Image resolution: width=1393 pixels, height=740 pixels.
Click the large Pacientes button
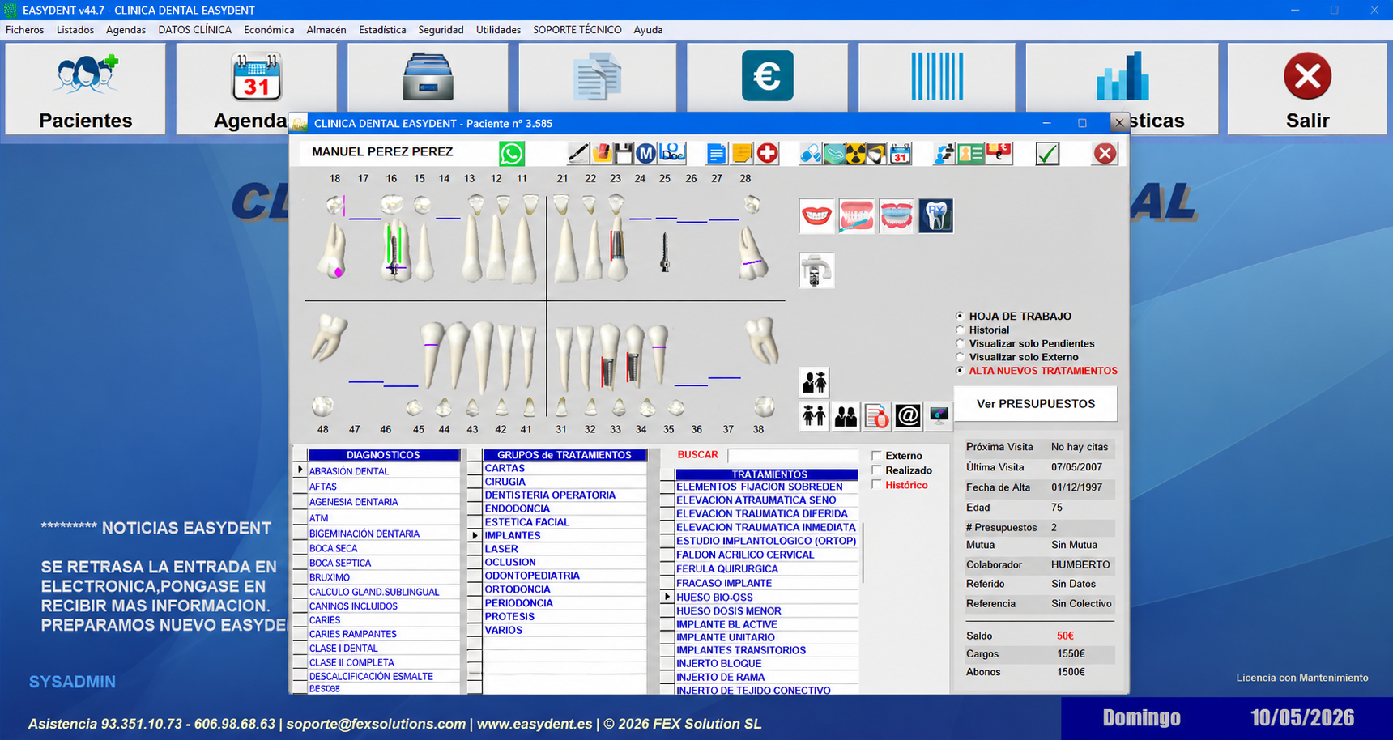(x=85, y=89)
